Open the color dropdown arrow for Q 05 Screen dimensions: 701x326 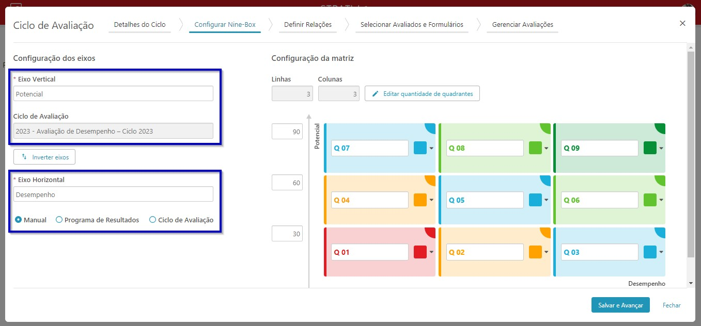click(x=546, y=201)
